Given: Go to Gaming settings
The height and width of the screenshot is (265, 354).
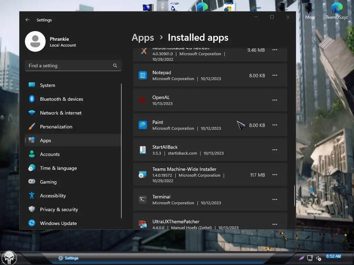Looking at the screenshot, I should coord(73,182).
